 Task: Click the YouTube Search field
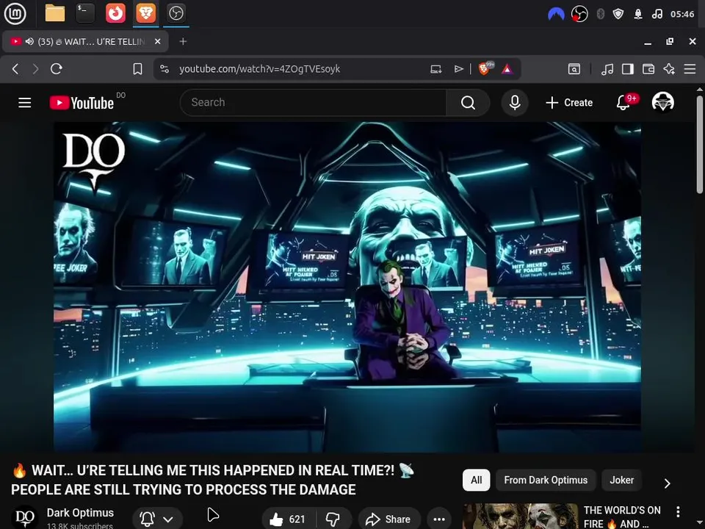(x=314, y=103)
